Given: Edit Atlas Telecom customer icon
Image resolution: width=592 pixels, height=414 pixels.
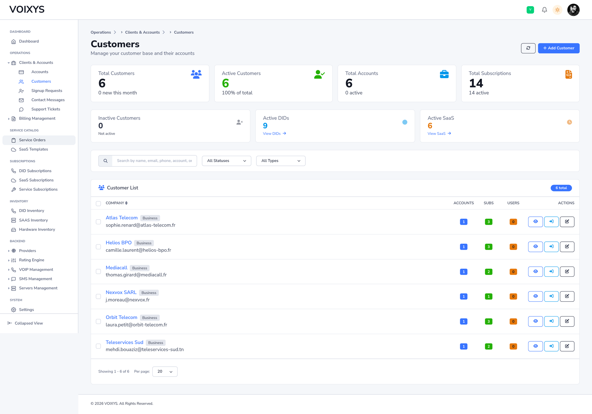Looking at the screenshot, I should [567, 222].
